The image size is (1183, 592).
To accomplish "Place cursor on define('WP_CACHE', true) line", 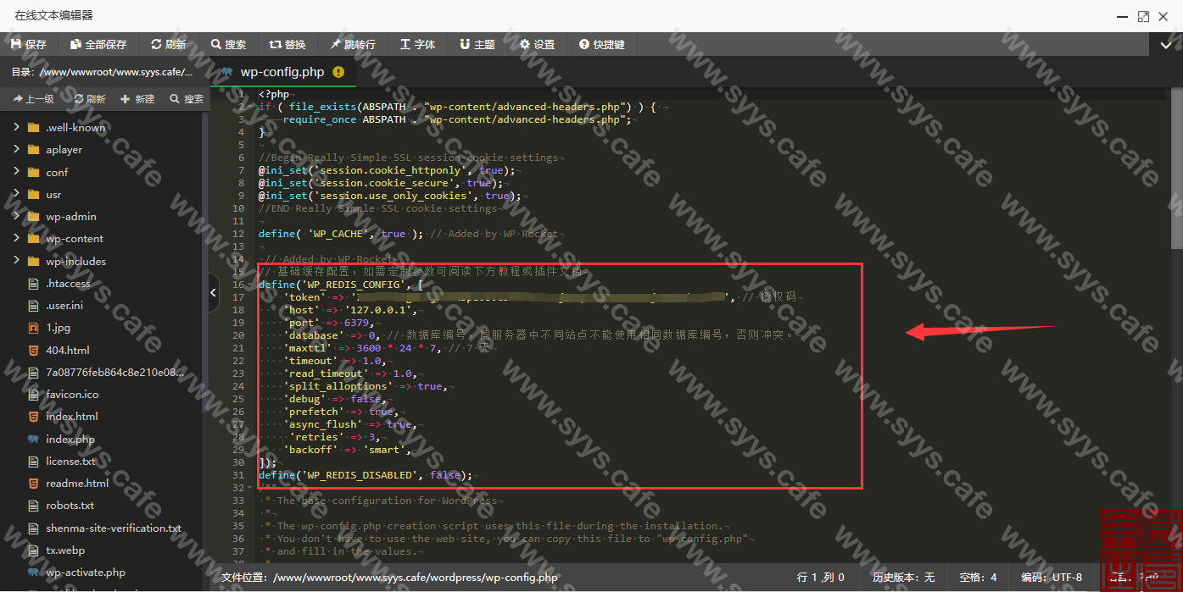I will pos(340,234).
